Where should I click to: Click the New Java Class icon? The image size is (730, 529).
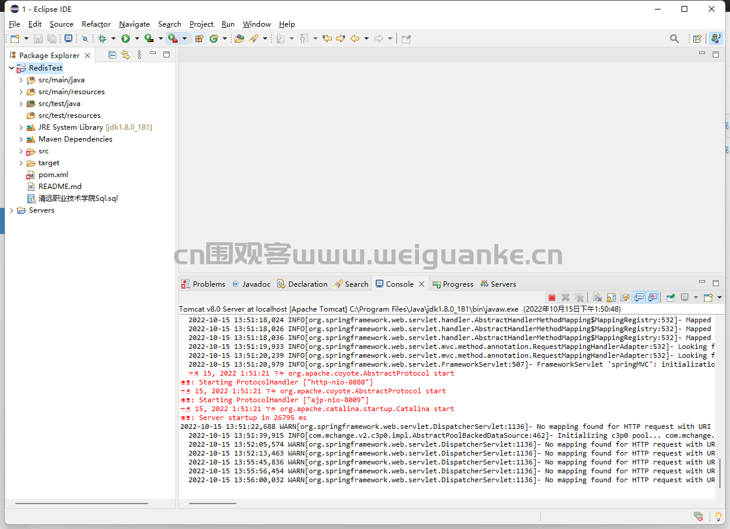213,39
